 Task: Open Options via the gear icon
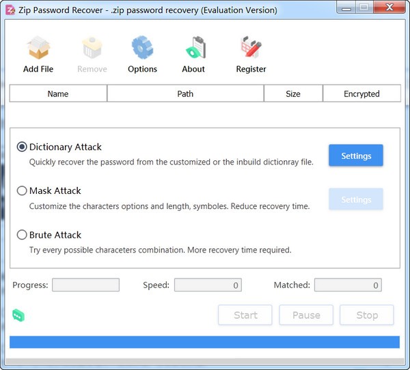click(142, 49)
